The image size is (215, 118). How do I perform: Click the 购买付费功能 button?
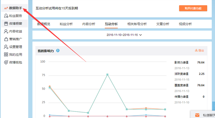click(193, 8)
